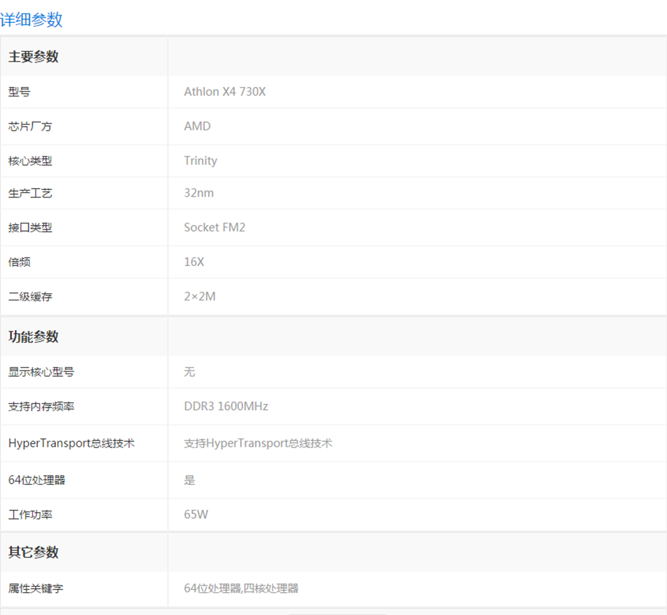Screen dimensions: 667x615
Task: Select the 16X multiplier value
Action: (194, 261)
